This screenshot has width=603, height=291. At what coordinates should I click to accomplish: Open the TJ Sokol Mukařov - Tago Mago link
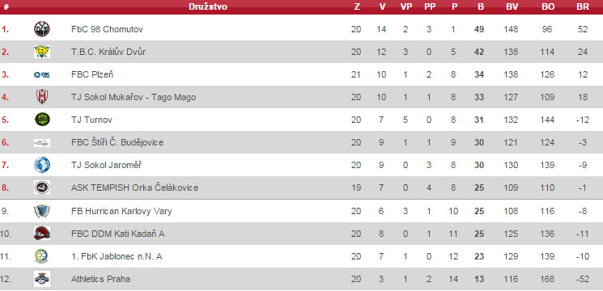click(x=134, y=97)
